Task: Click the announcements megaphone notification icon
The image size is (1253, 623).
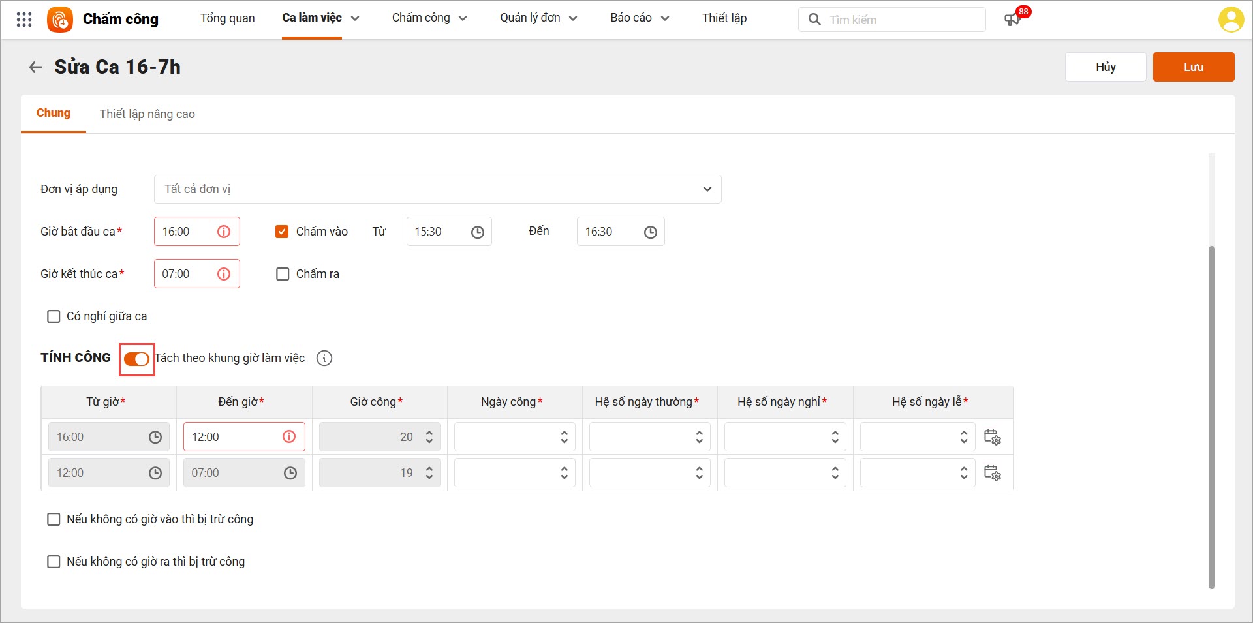Action: pos(1012,20)
